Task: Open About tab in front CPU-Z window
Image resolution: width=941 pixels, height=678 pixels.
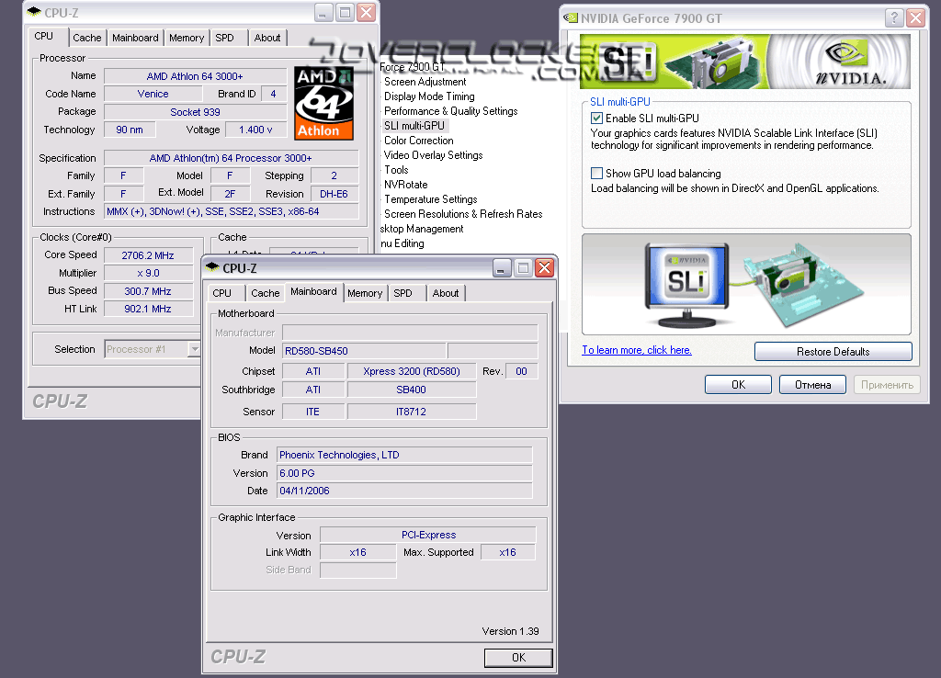Action: click(446, 293)
